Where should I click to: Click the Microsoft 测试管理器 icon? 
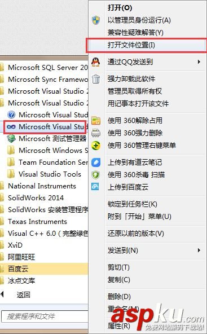[x=11, y=139]
